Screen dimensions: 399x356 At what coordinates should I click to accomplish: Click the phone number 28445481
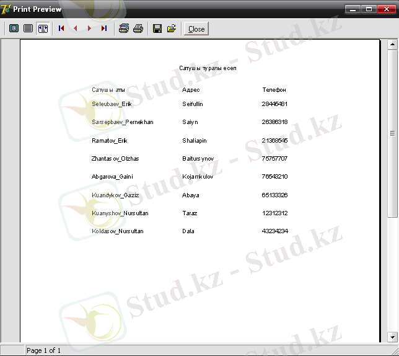click(274, 104)
